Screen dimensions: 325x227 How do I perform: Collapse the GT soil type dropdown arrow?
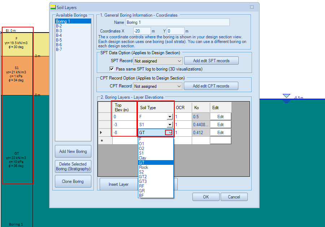[169, 133]
